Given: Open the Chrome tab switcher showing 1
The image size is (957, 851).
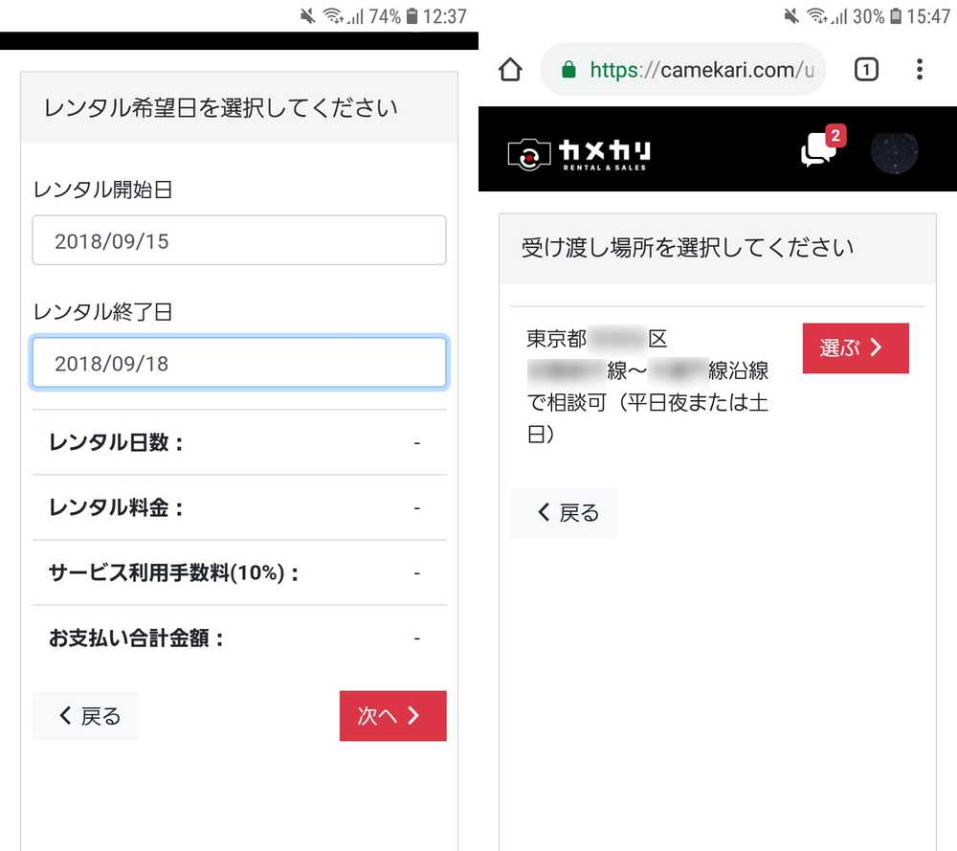Looking at the screenshot, I should pyautogui.click(x=865, y=70).
